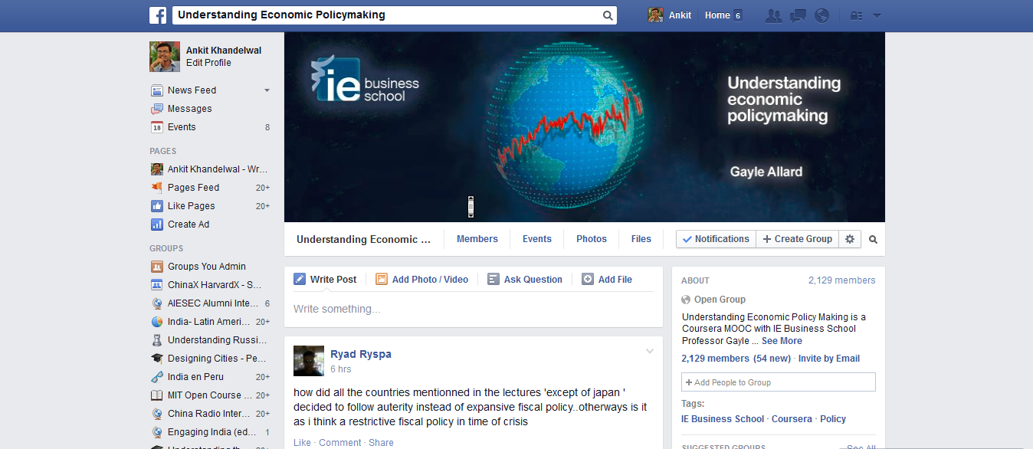This screenshot has width=1033, height=449.
Task: Open Groups You Admin icon
Action: click(157, 267)
